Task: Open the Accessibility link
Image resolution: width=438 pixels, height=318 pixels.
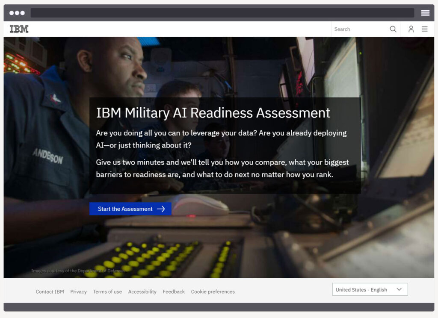Action: pos(142,291)
